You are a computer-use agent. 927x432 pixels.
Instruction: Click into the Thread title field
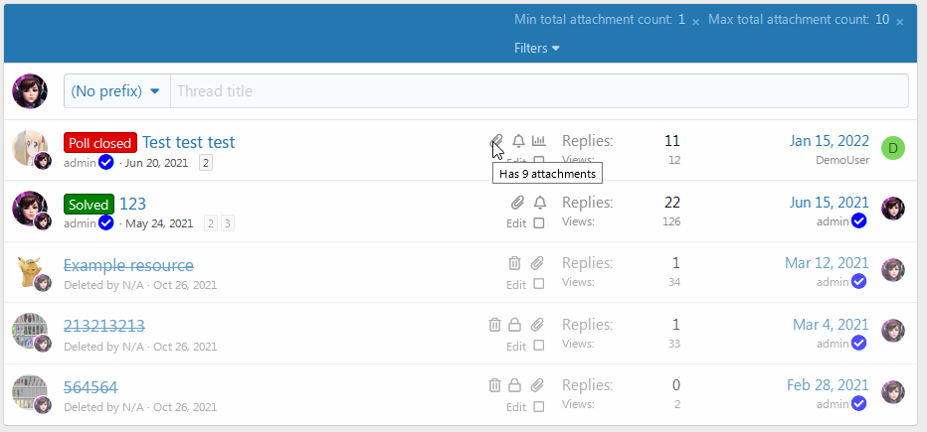click(x=537, y=91)
